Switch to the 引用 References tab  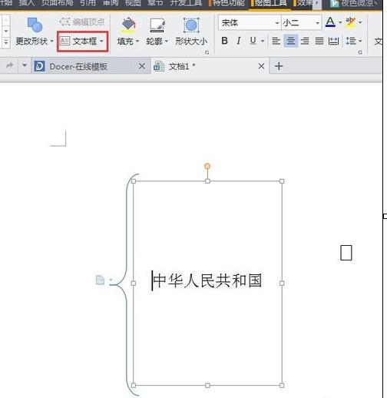coord(88,3)
